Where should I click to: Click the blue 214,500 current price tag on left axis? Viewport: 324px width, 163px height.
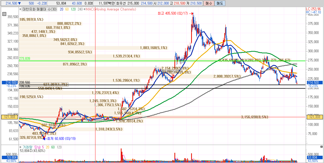pyautogui.click(x=9, y=82)
